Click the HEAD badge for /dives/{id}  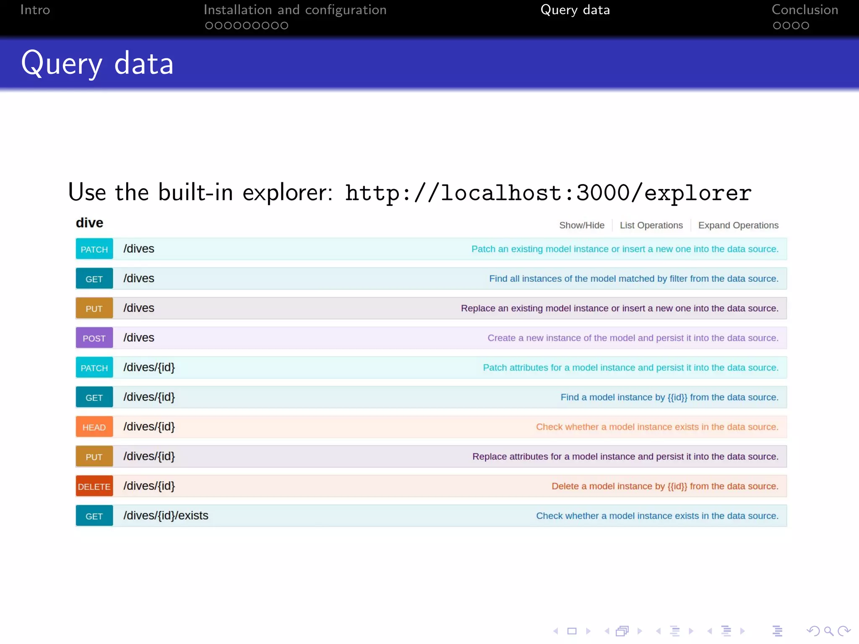click(94, 427)
